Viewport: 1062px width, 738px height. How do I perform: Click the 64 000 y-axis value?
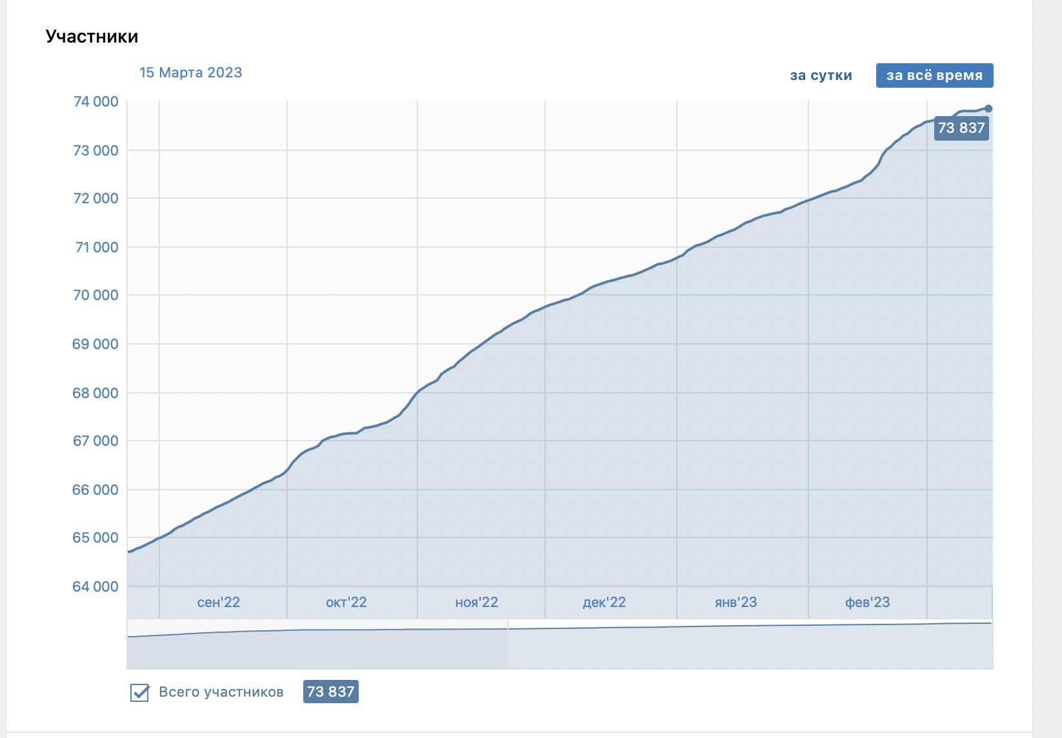click(x=96, y=586)
